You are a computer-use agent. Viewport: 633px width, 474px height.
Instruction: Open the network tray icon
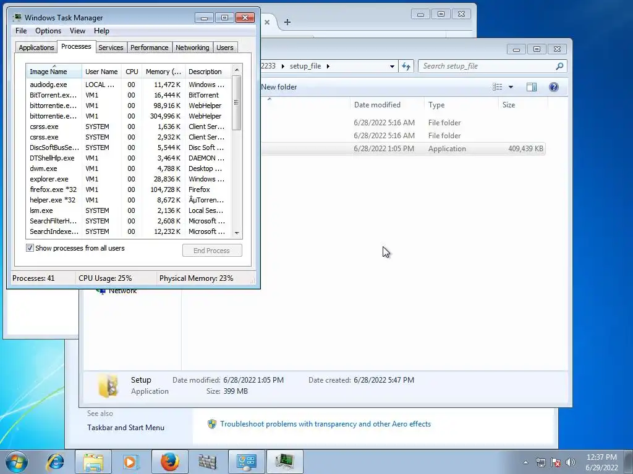tap(540, 462)
